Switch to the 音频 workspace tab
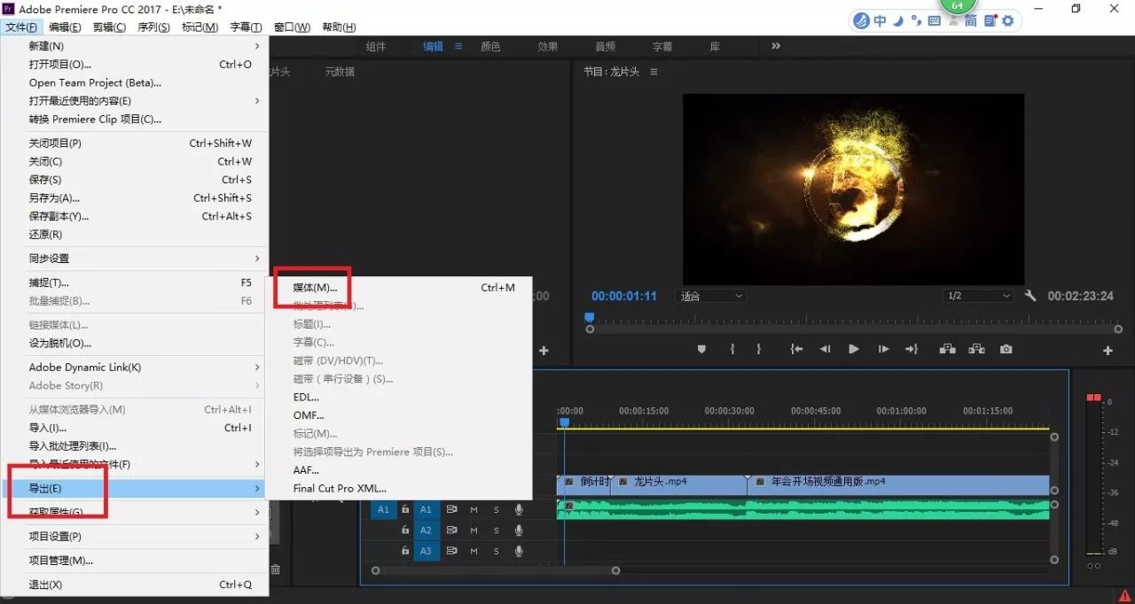 click(605, 46)
